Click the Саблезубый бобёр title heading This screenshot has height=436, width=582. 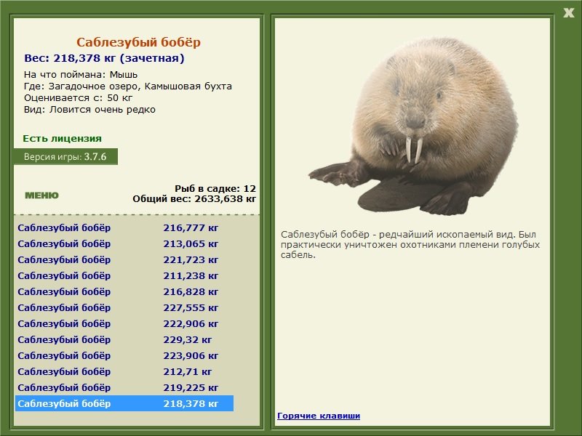[138, 43]
